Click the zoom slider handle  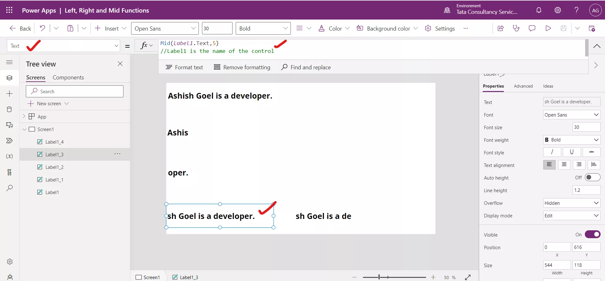point(379,277)
